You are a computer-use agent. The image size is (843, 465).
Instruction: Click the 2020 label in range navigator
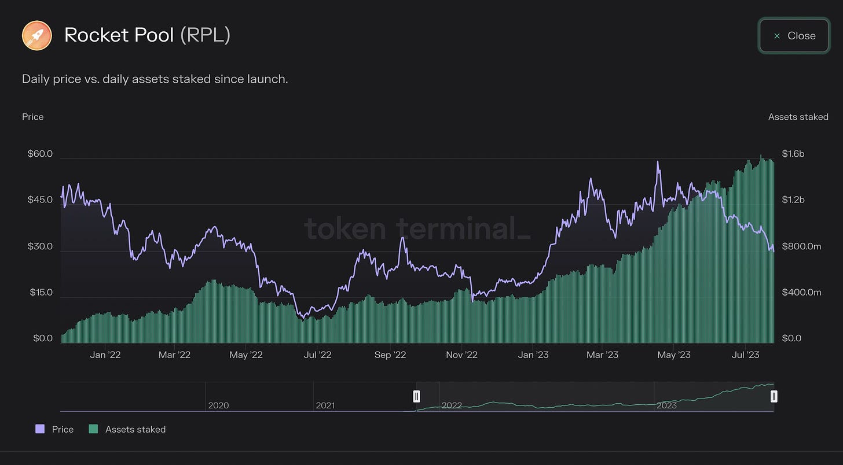(x=218, y=405)
